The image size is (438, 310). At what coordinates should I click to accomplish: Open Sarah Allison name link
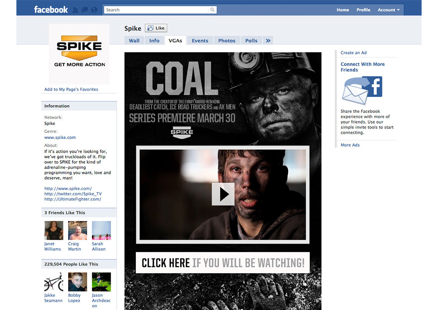click(x=99, y=246)
